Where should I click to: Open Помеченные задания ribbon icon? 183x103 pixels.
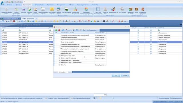52,11
